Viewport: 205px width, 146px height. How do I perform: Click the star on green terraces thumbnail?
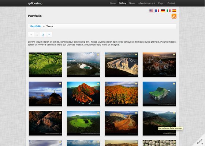(60, 54)
